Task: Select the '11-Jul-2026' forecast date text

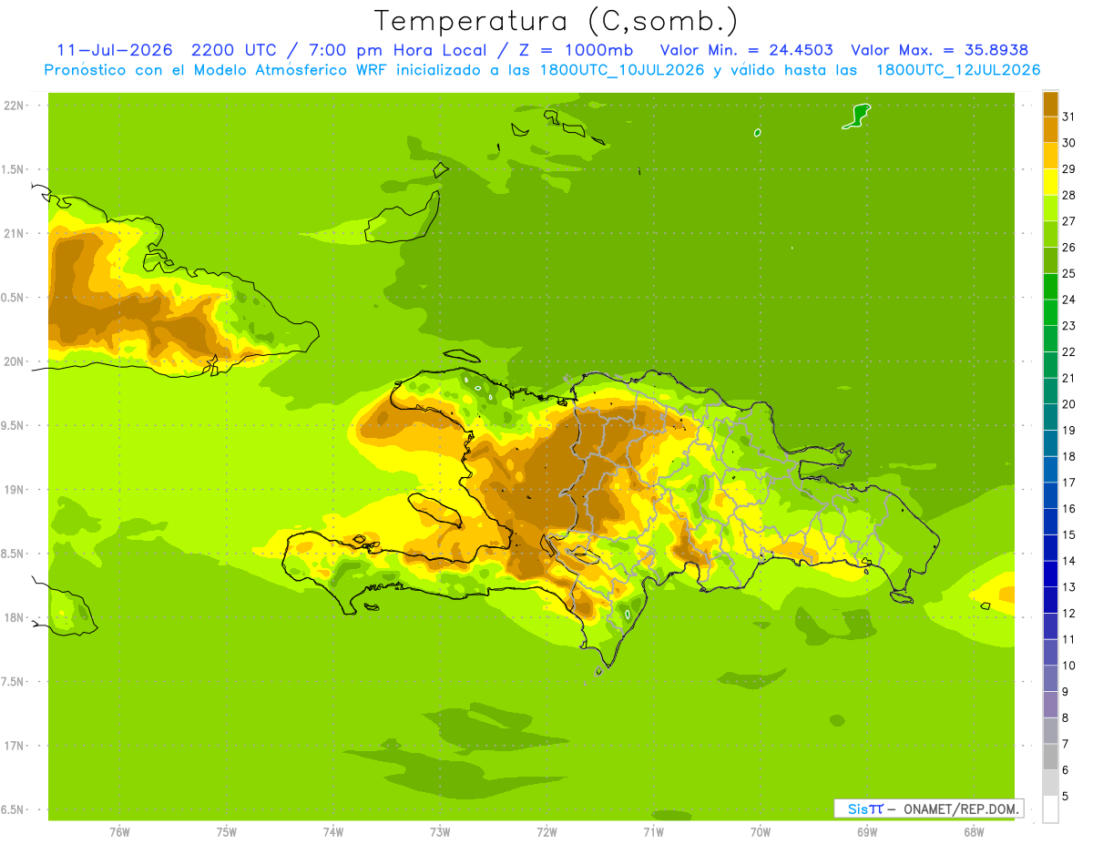Action: pos(113,50)
